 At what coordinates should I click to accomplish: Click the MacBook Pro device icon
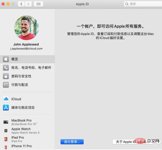coord(6,122)
